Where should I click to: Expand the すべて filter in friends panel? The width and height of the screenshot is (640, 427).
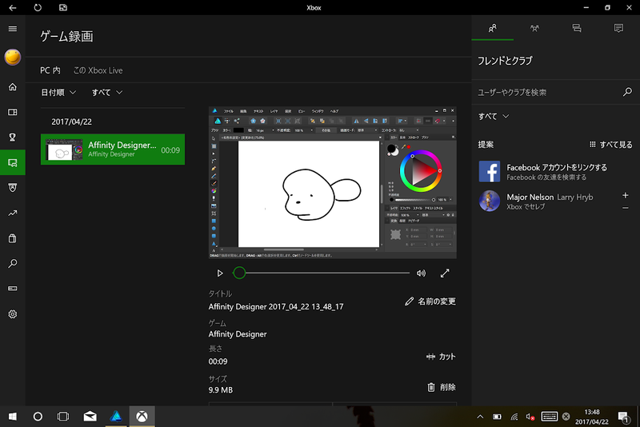tap(494, 116)
